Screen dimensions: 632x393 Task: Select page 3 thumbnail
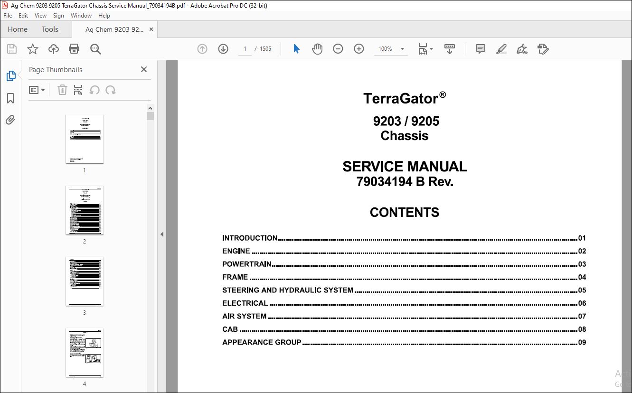85,281
